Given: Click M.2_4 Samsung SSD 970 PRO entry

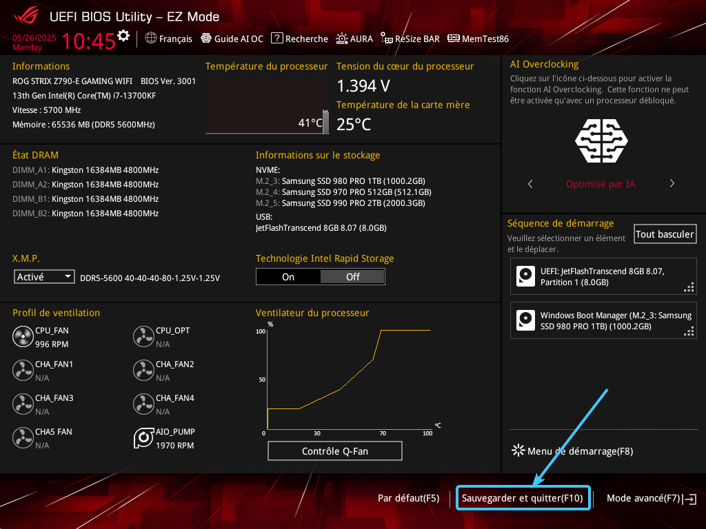Looking at the screenshot, I should tap(343, 192).
